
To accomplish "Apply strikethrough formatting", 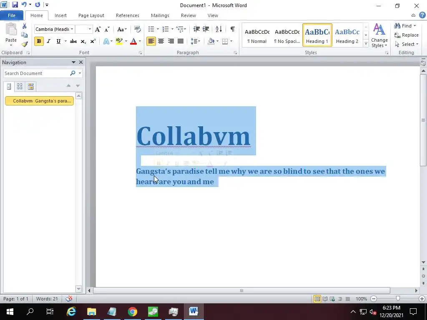I will point(73,41).
